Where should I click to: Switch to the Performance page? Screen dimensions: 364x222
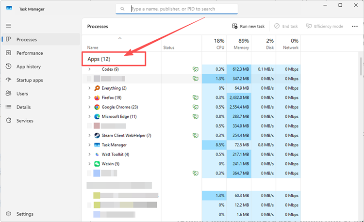(x=41, y=53)
